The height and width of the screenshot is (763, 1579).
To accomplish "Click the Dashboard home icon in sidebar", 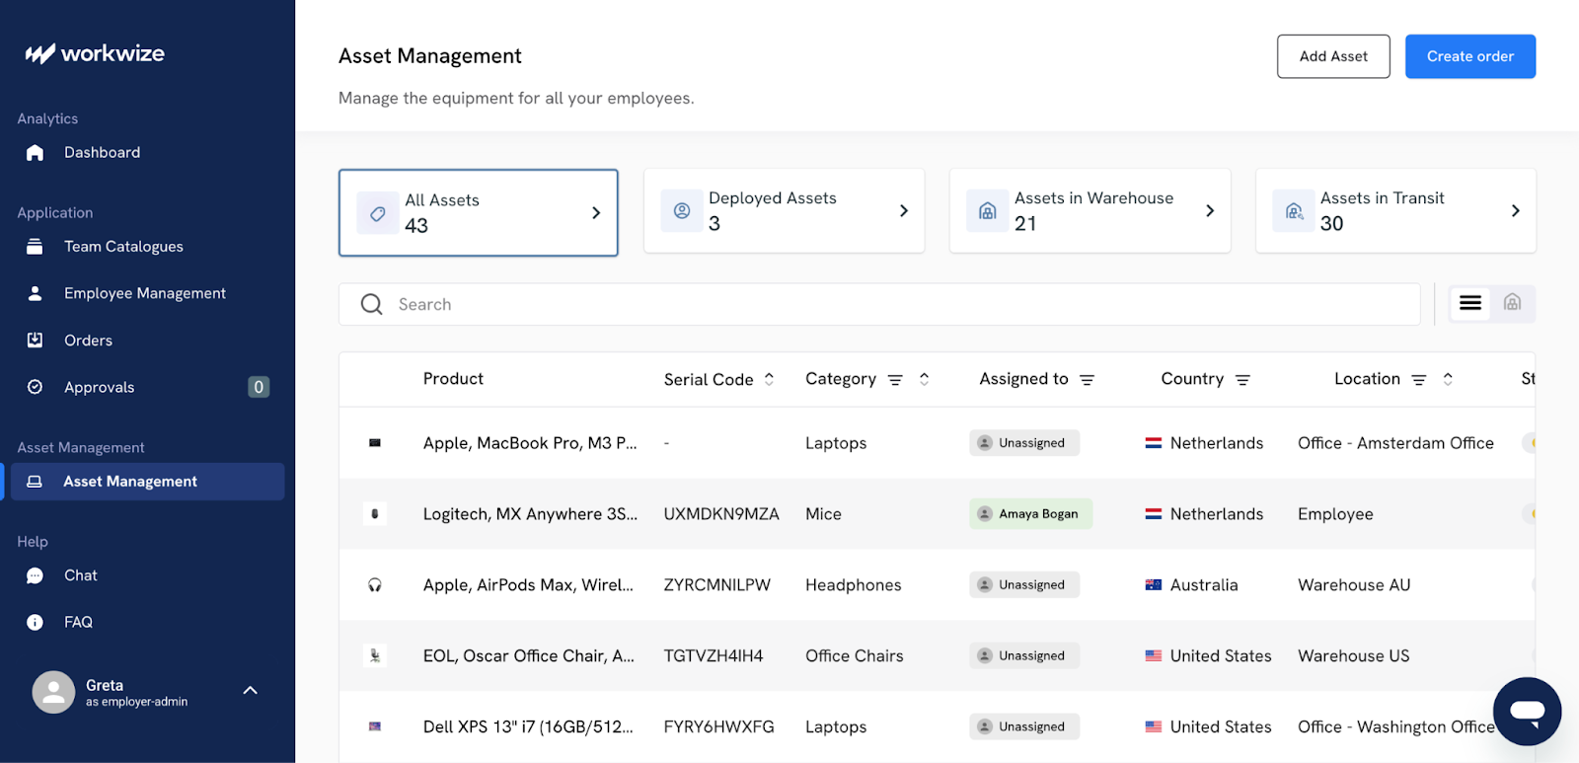I will coord(35,152).
